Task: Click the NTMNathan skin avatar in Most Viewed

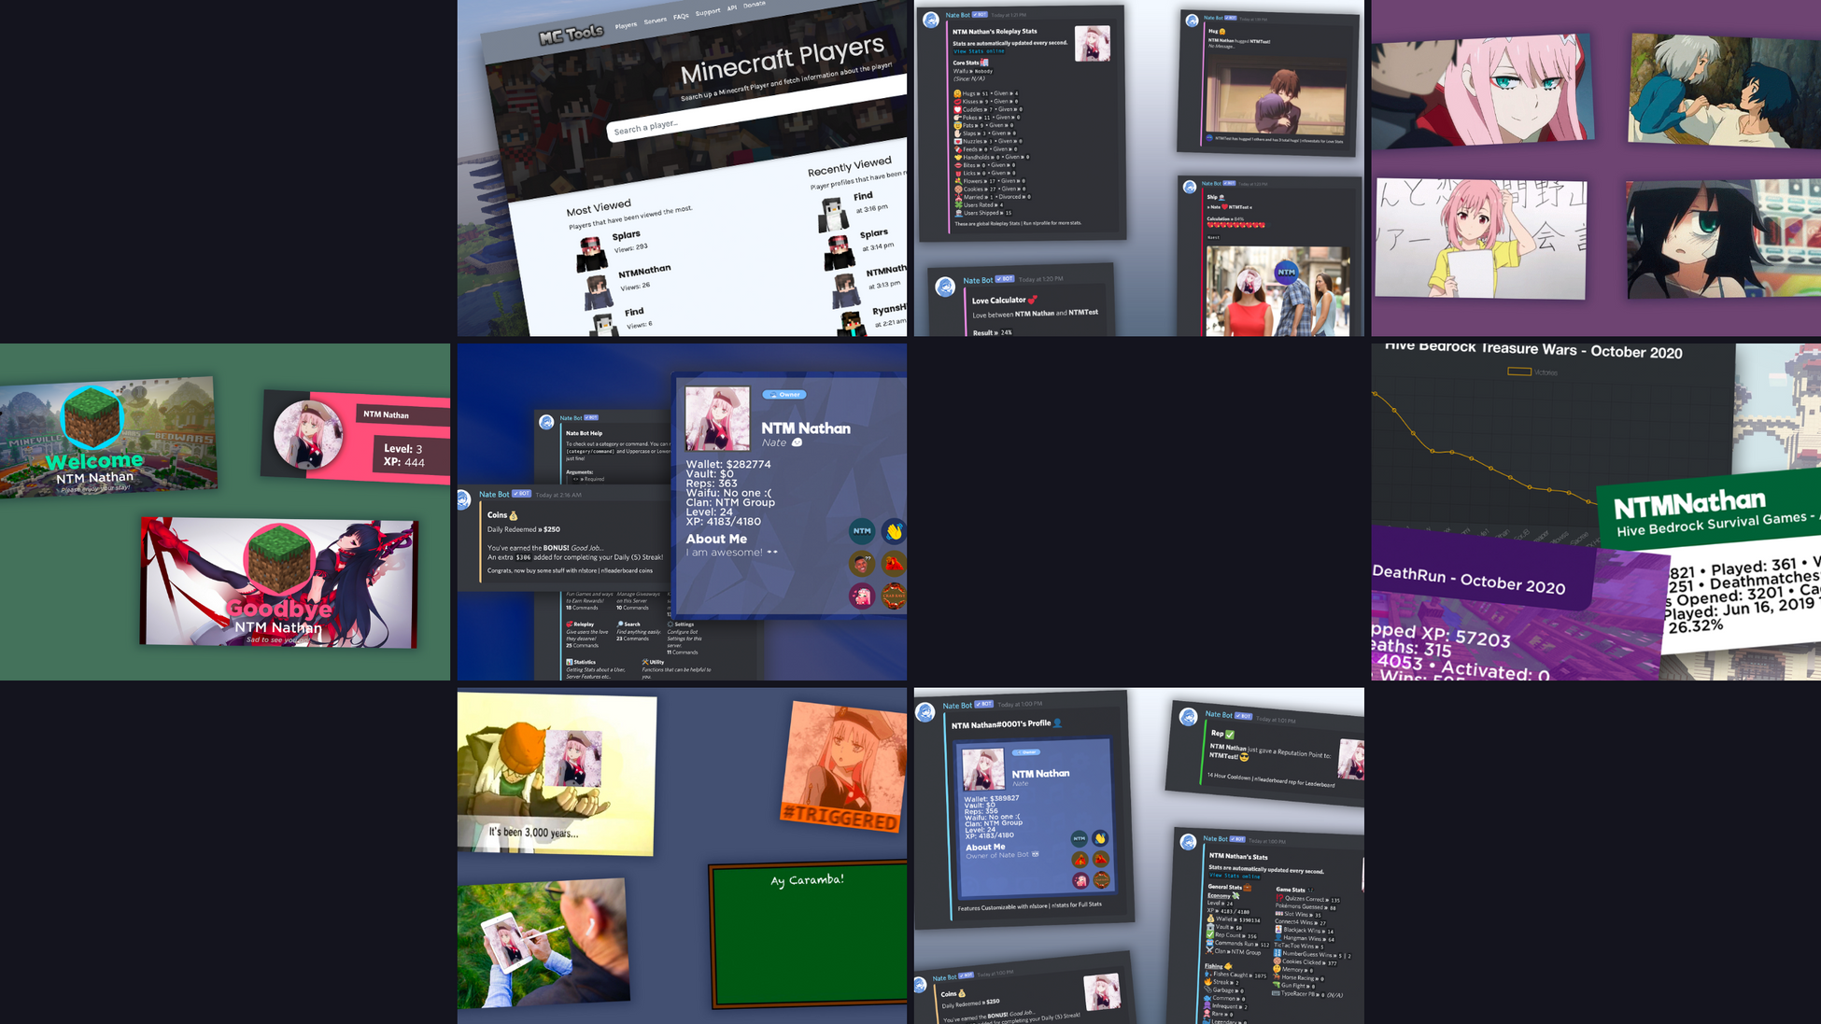Action: point(599,291)
